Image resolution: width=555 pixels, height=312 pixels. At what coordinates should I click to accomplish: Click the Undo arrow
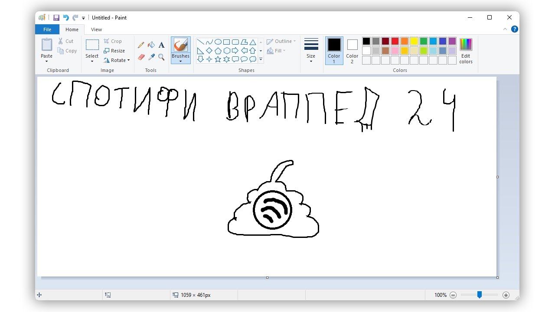coord(66,18)
